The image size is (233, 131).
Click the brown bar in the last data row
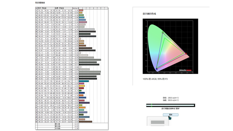click(x=86, y=122)
